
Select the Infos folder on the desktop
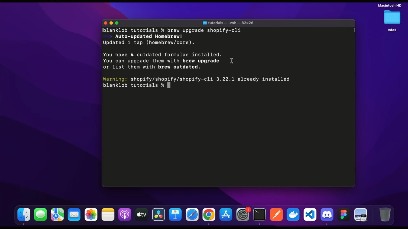pos(392,17)
